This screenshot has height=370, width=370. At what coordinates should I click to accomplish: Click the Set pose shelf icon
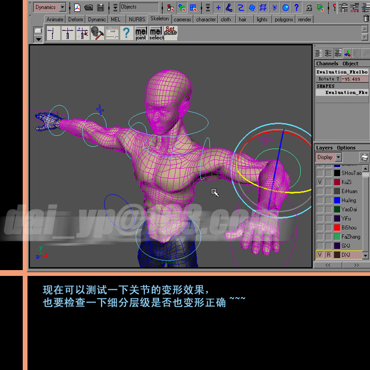click(170, 33)
